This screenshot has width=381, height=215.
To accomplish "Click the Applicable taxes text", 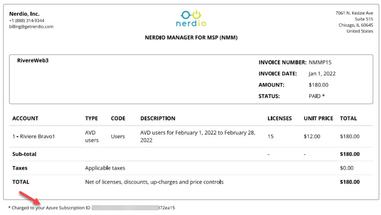I will click(105, 168).
